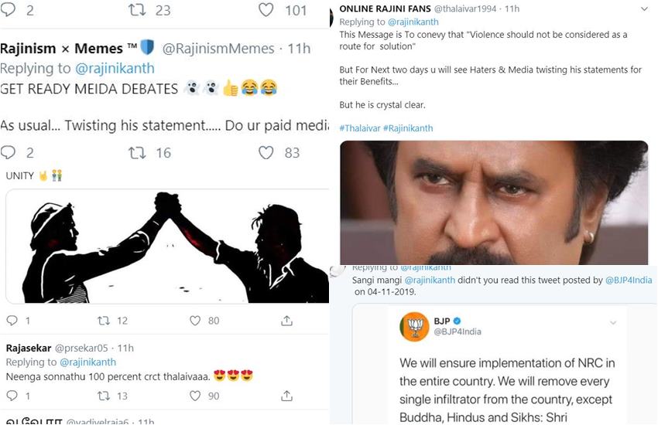Reply to the top tweet with 2 comments
Viewport: 658px width, 425px height.
click(x=8, y=9)
